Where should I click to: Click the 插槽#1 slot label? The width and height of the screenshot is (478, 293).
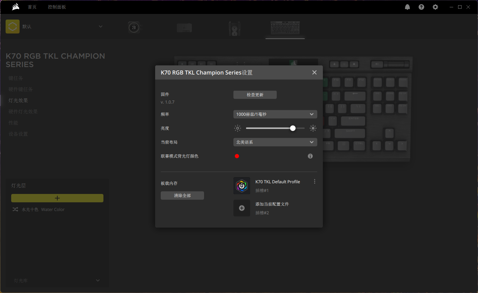click(262, 191)
